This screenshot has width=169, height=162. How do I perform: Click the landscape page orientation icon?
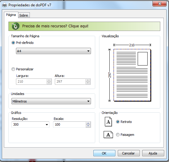pyautogui.click(x=108, y=134)
